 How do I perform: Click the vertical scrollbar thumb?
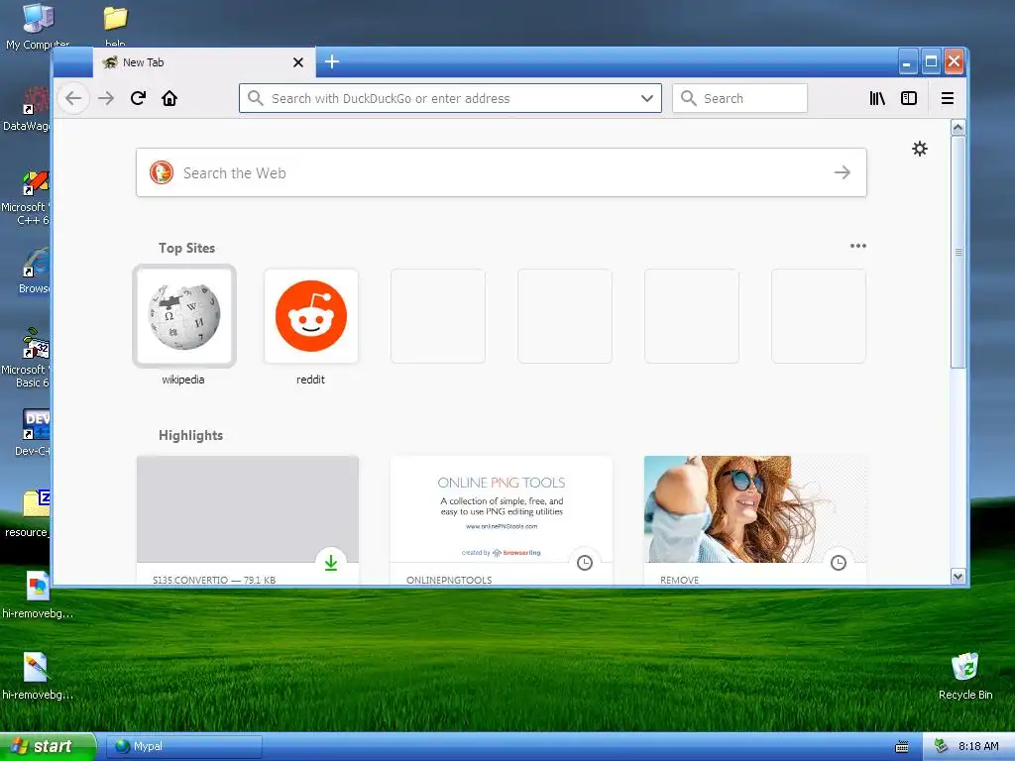pyautogui.click(x=959, y=253)
